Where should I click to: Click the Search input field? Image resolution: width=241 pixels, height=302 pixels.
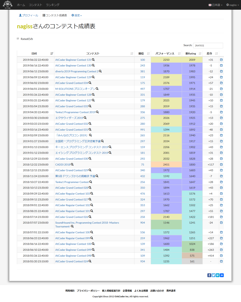point(208,45)
